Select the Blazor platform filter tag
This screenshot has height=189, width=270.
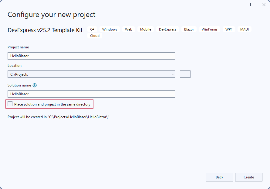tap(189, 29)
